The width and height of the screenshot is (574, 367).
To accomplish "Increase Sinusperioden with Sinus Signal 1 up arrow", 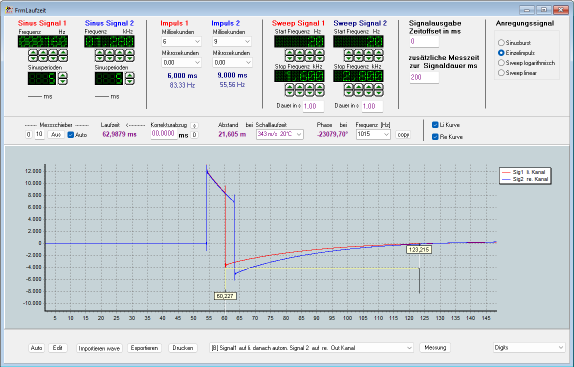I will pyautogui.click(x=62, y=75).
